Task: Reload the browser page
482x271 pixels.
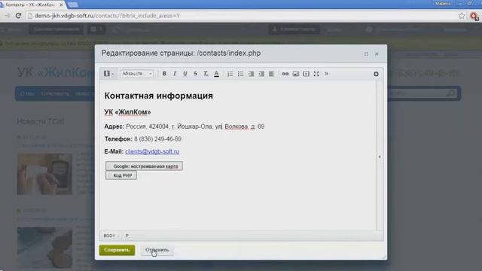Action: coord(18,16)
